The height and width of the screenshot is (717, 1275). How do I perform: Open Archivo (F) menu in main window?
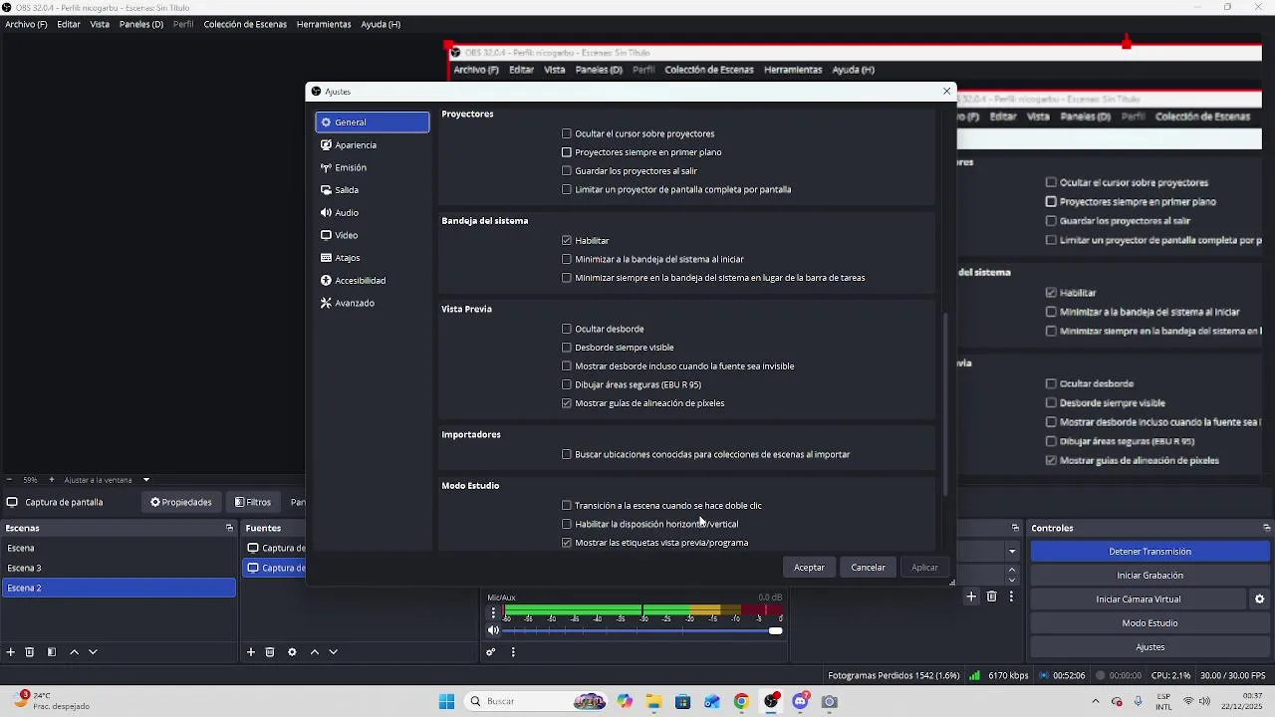tap(26, 24)
